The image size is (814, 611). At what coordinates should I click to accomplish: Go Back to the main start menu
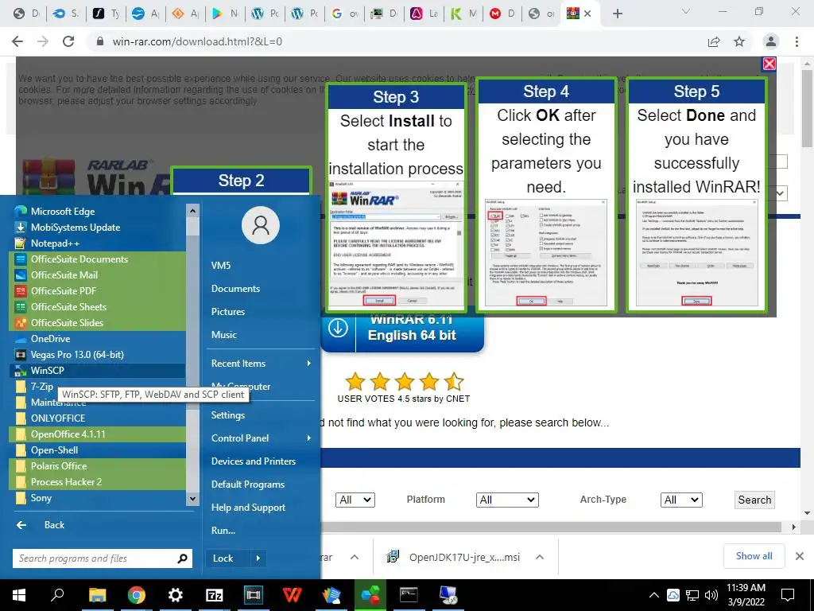point(41,525)
